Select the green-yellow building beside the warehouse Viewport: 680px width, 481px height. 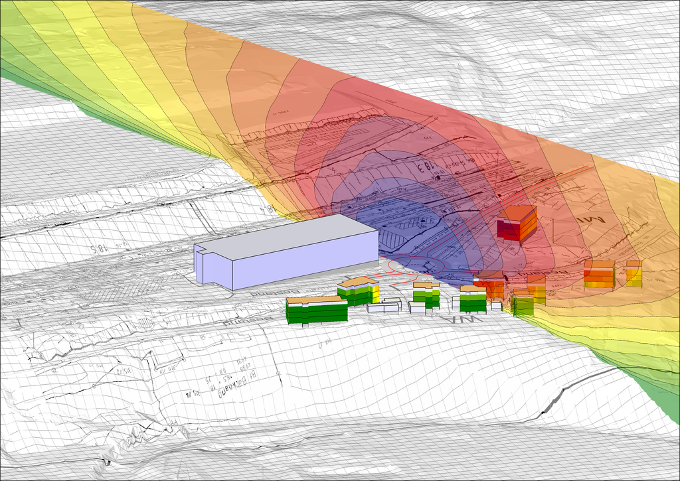tap(359, 293)
